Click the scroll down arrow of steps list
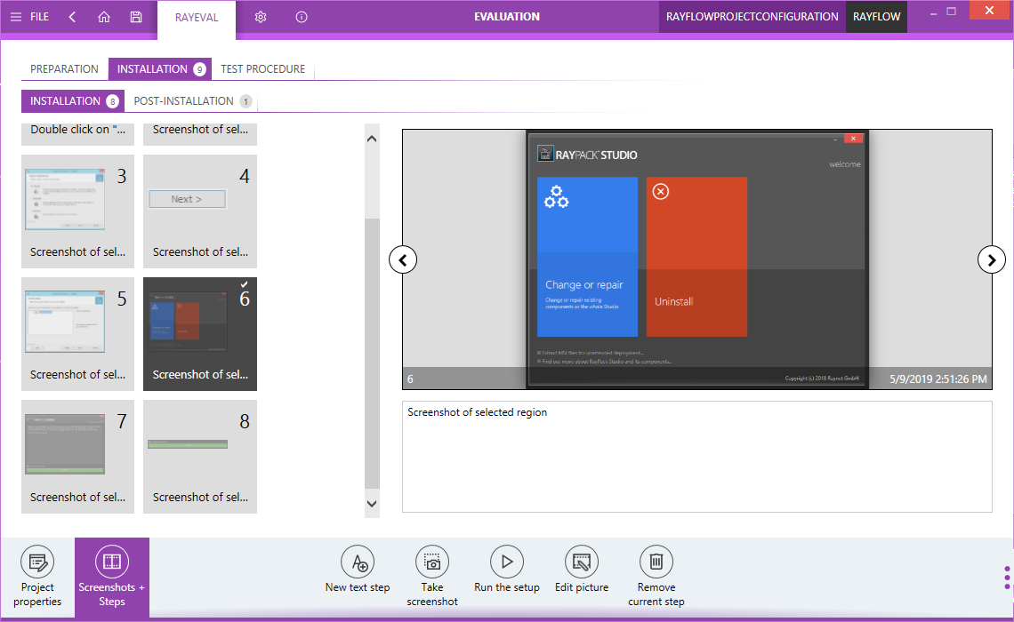Image resolution: width=1014 pixels, height=622 pixels. point(372,504)
